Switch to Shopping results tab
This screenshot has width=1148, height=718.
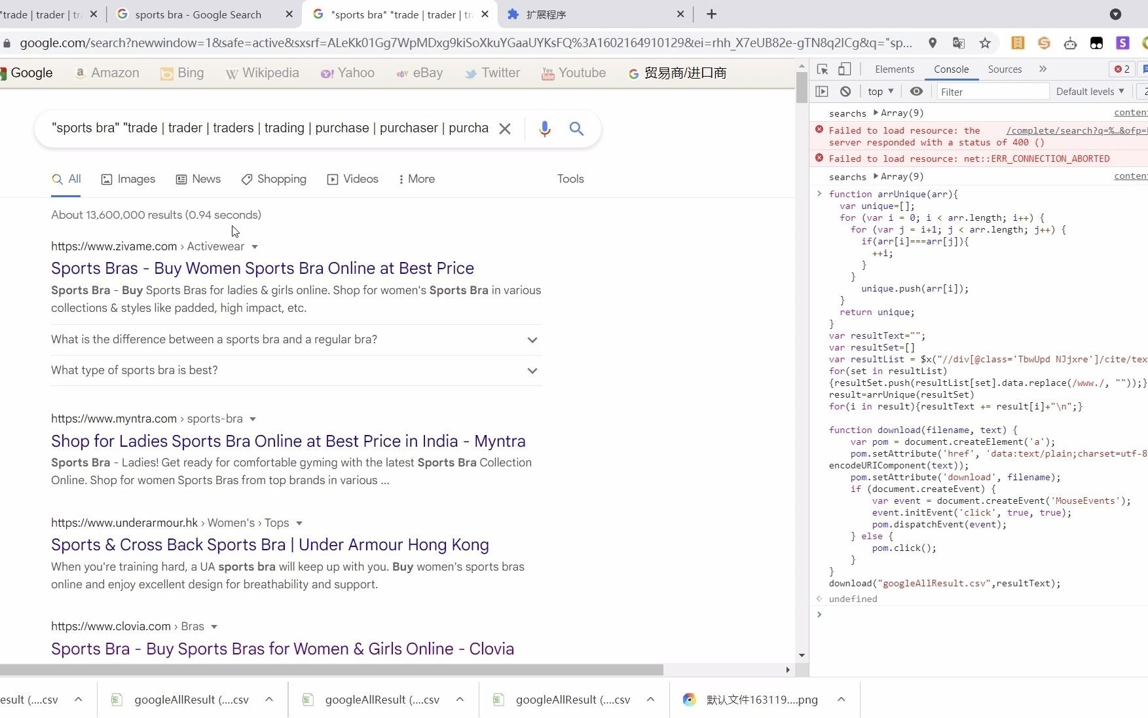(x=274, y=179)
